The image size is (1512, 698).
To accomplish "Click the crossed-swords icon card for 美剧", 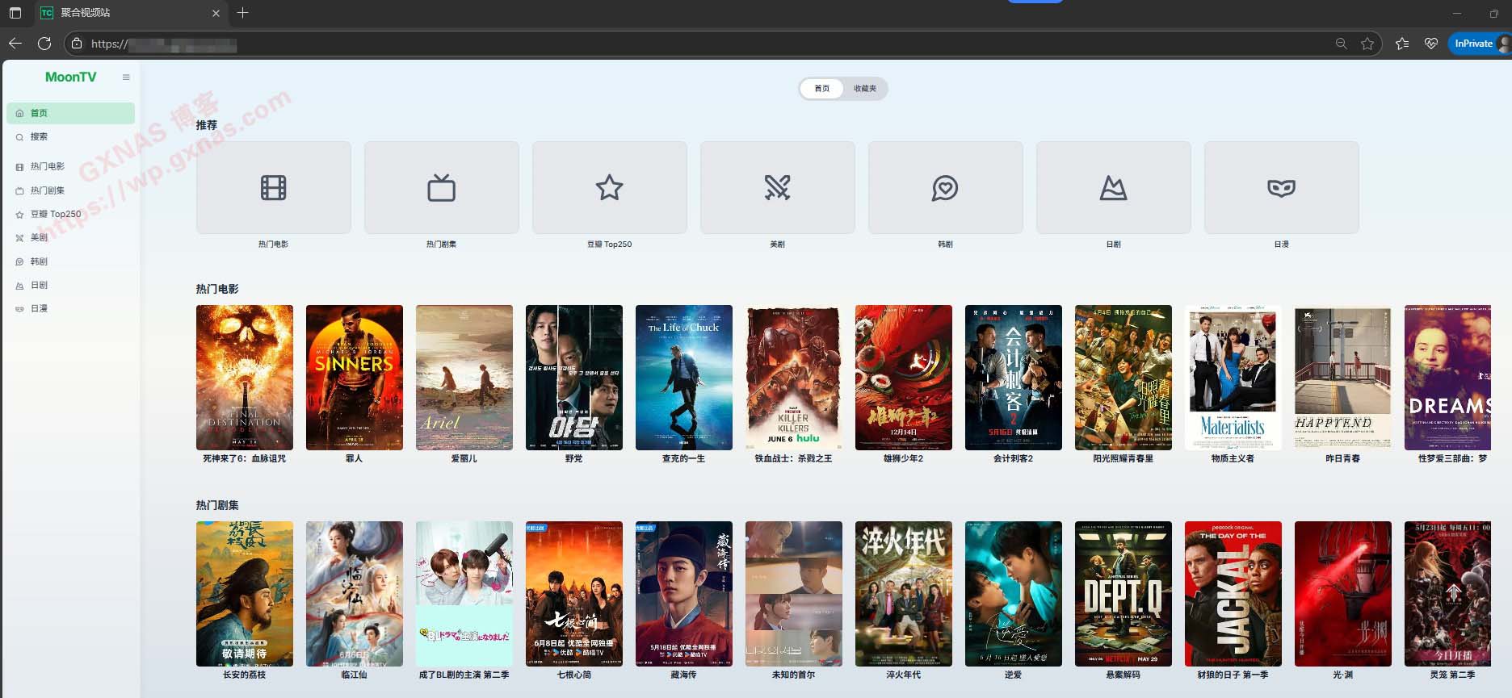I will tap(778, 188).
